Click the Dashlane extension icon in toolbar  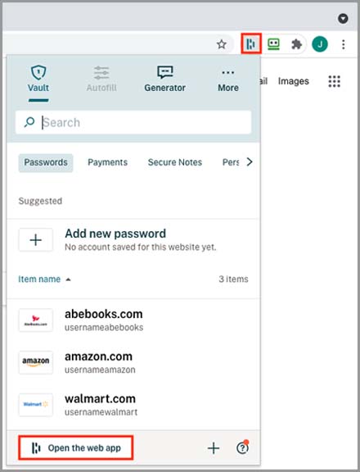pos(251,44)
